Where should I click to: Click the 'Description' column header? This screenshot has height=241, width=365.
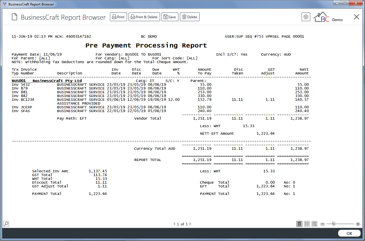69,73
